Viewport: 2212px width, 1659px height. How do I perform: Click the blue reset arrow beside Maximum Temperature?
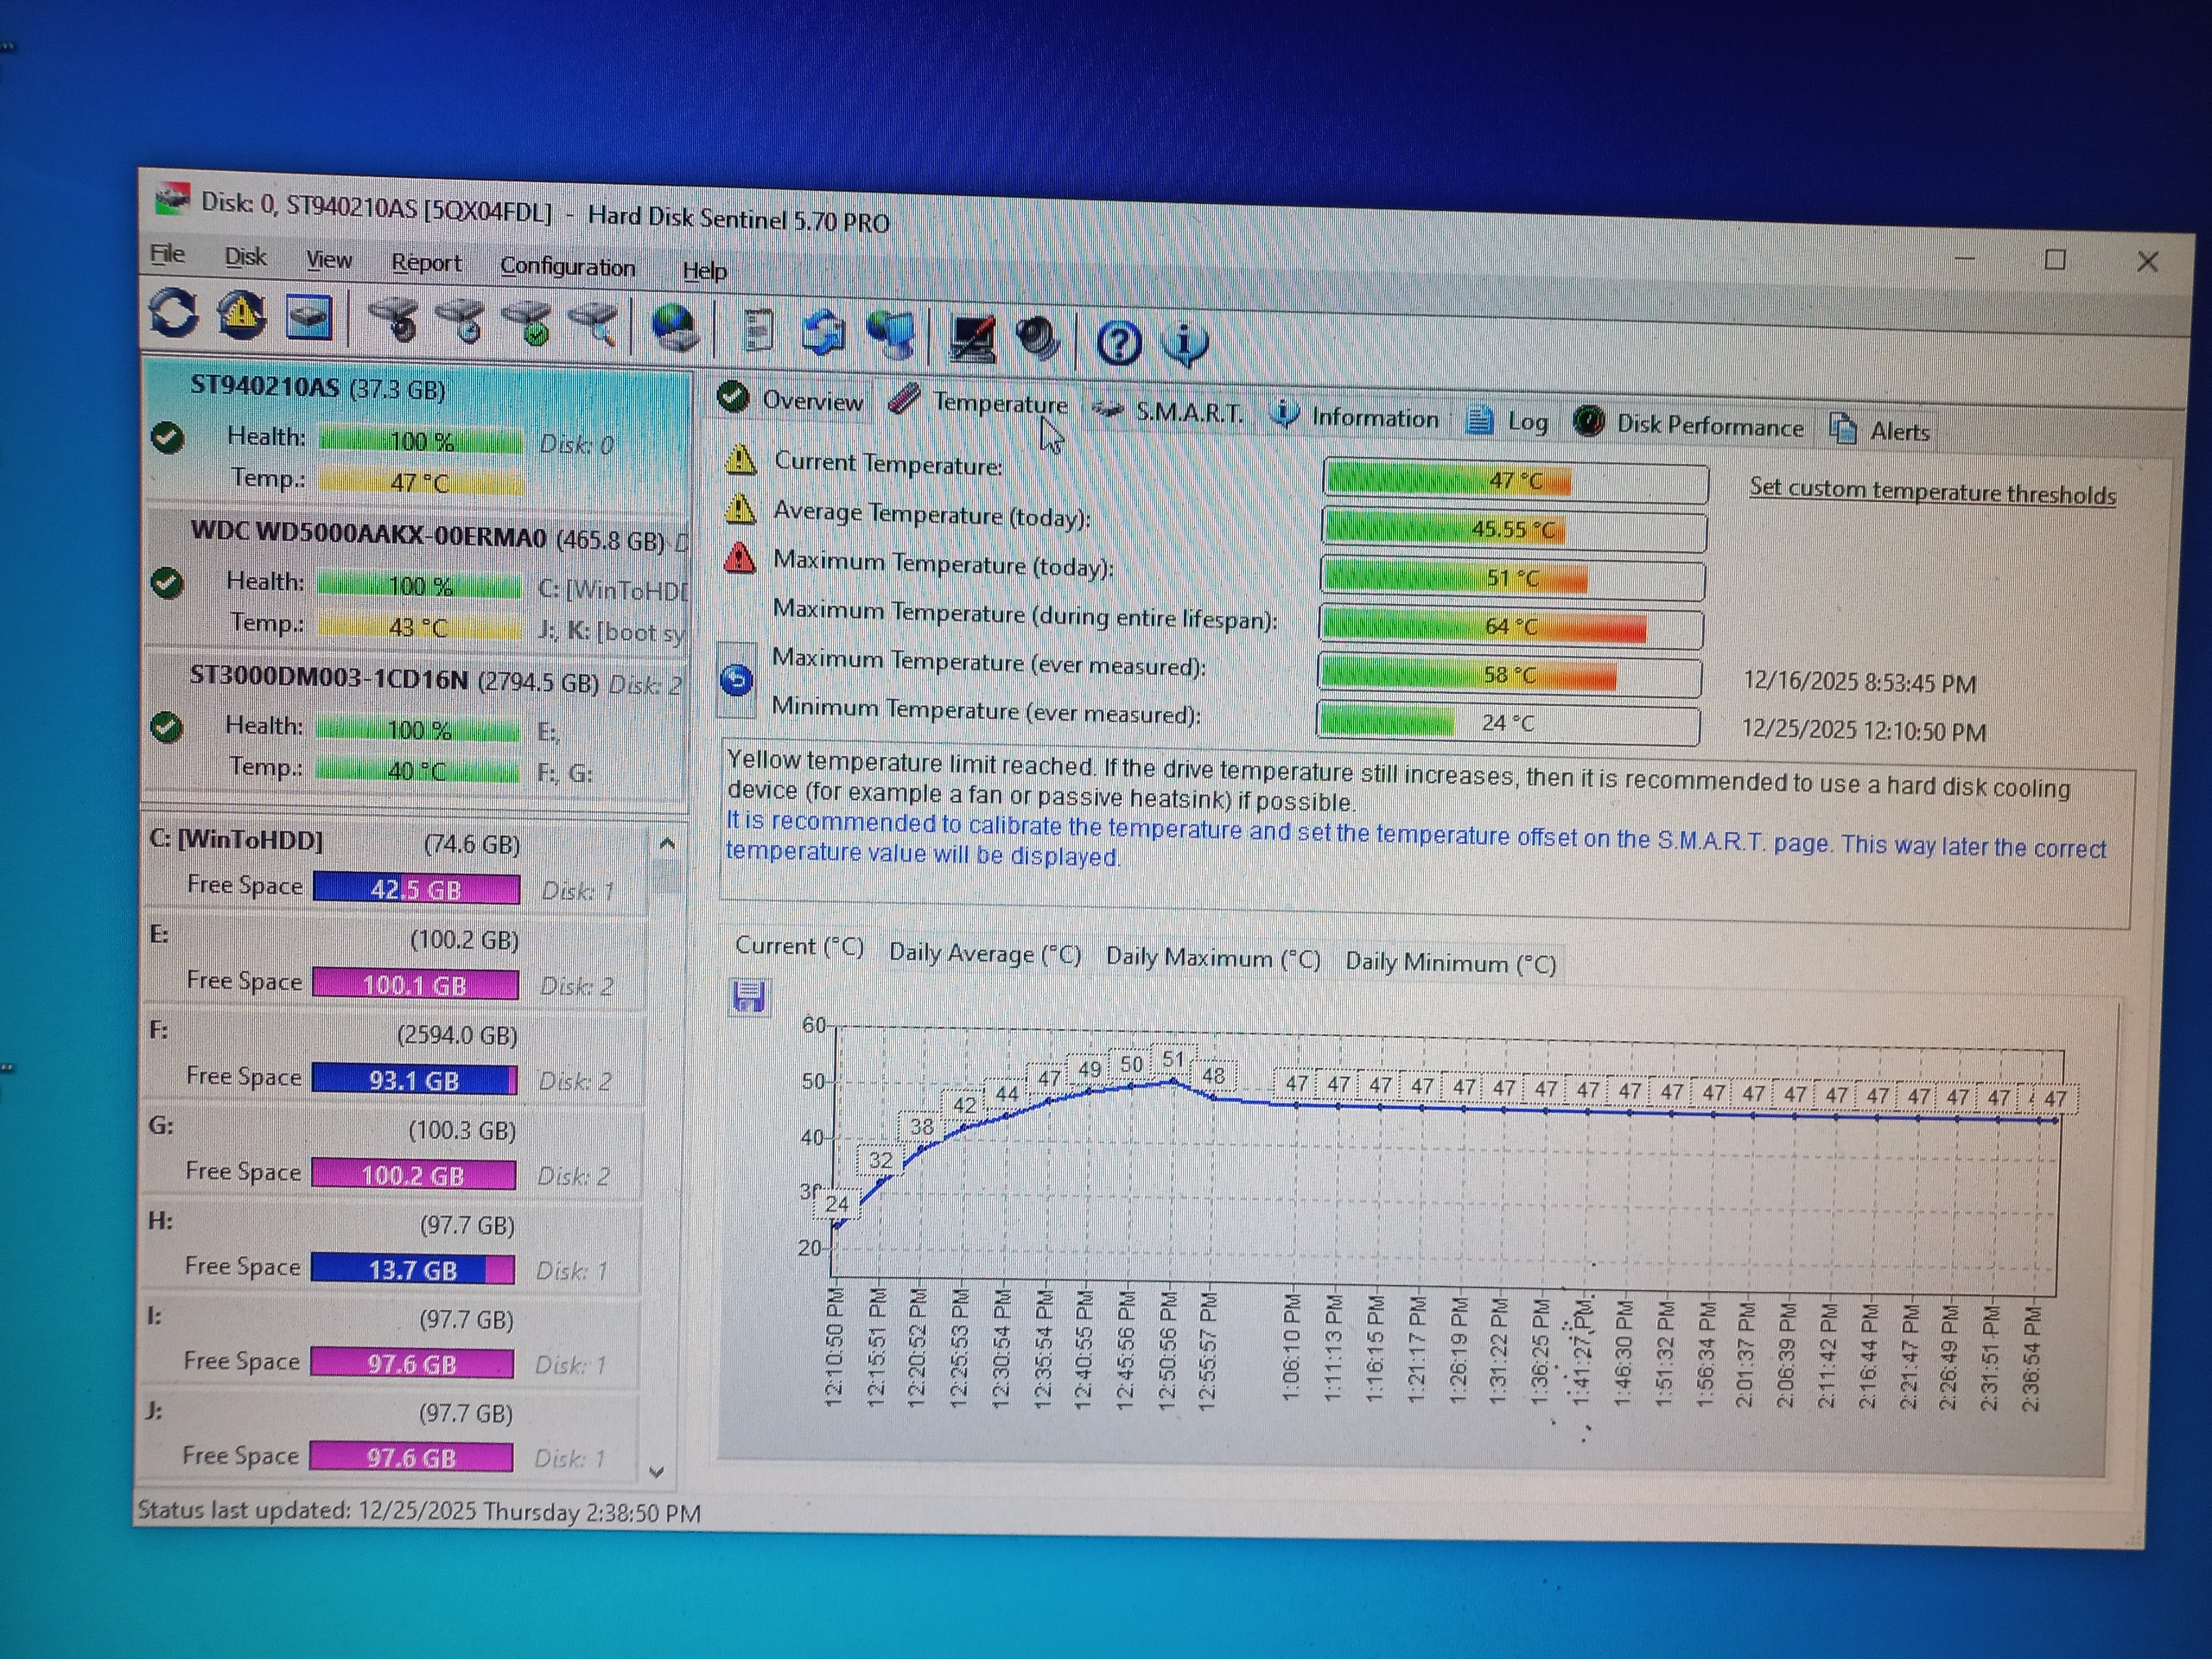pos(737,681)
